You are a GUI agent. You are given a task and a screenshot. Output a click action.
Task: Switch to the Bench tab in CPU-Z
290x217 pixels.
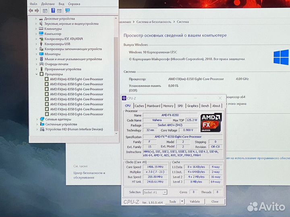point(205,106)
